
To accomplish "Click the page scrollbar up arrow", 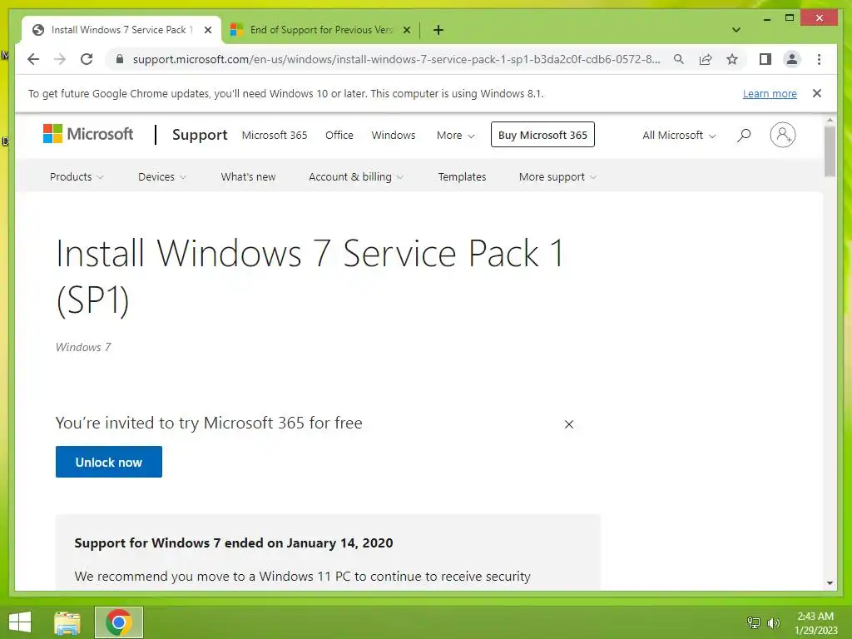I will (830, 120).
